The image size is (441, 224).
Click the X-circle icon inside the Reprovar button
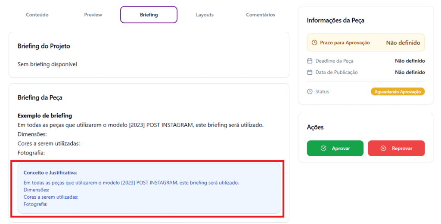[383, 148]
